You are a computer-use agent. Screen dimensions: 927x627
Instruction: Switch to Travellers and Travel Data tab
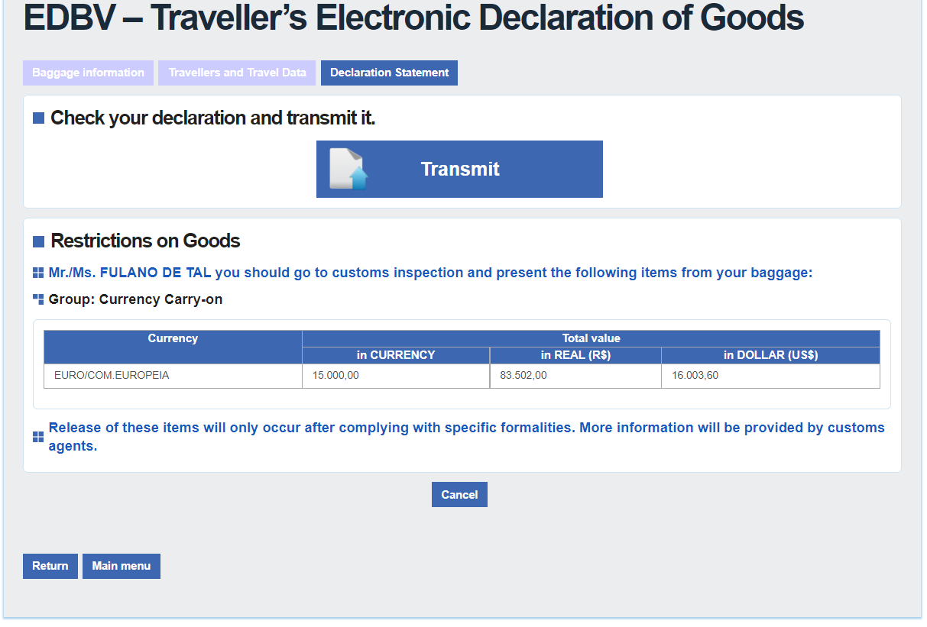(x=237, y=73)
